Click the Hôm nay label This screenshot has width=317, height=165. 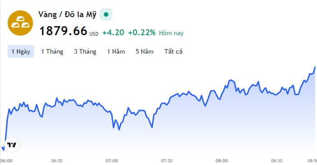coord(171,33)
